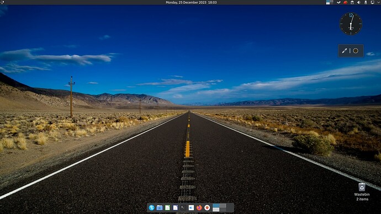Expand hidden system tray icons

coord(378,2)
